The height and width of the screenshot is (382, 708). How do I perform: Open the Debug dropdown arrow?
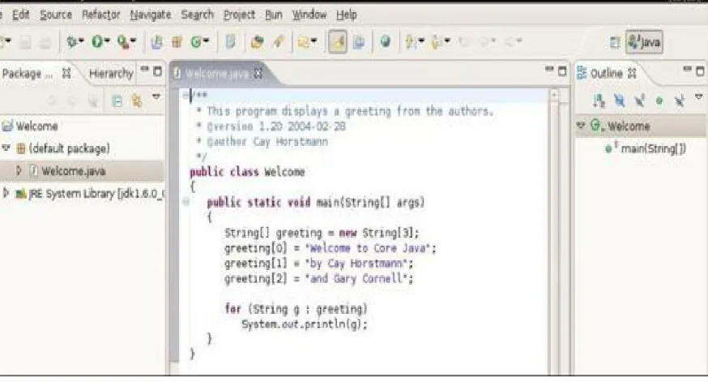tap(81, 41)
